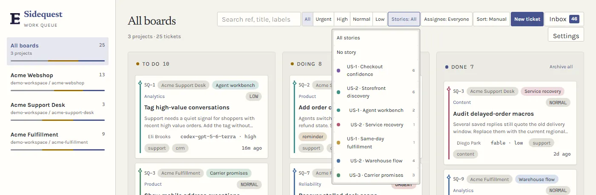596x195 pixels.
Task: Click the Sidequest logo icon
Action: [15, 19]
